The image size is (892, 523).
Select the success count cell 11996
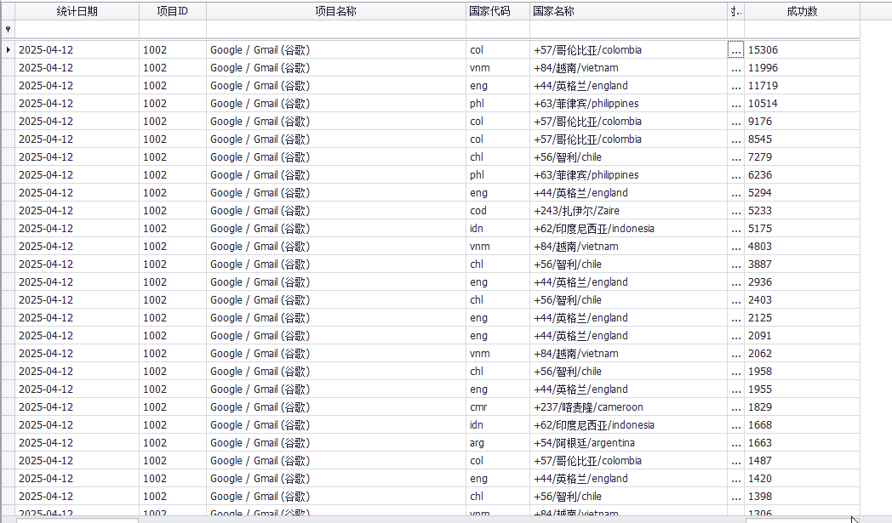(x=802, y=68)
